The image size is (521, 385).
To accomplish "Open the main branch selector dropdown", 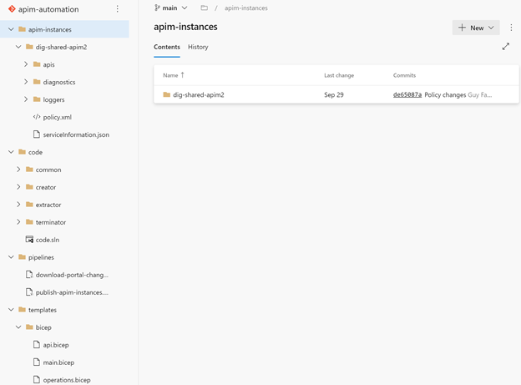I will pos(170,8).
